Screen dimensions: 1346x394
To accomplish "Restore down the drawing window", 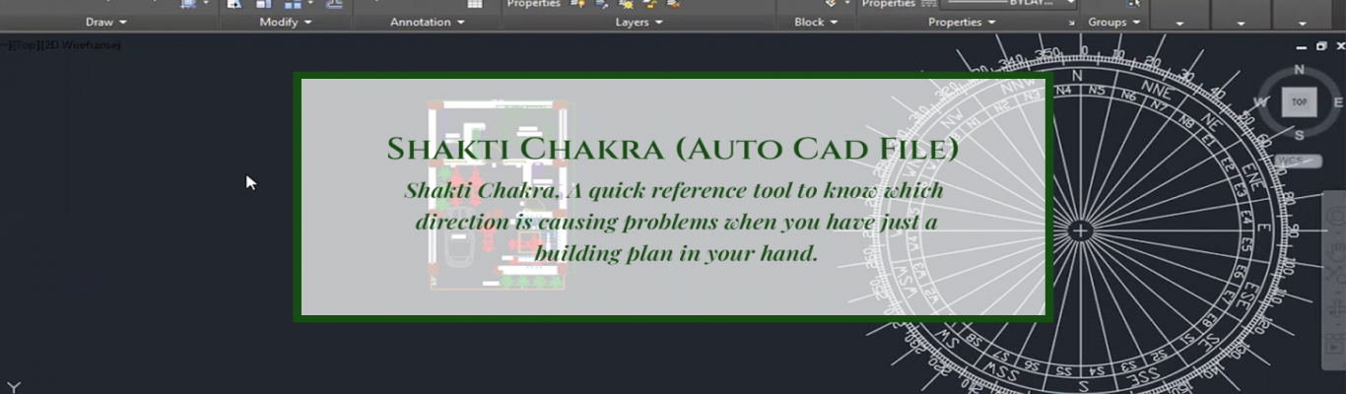I will pos(1321,45).
